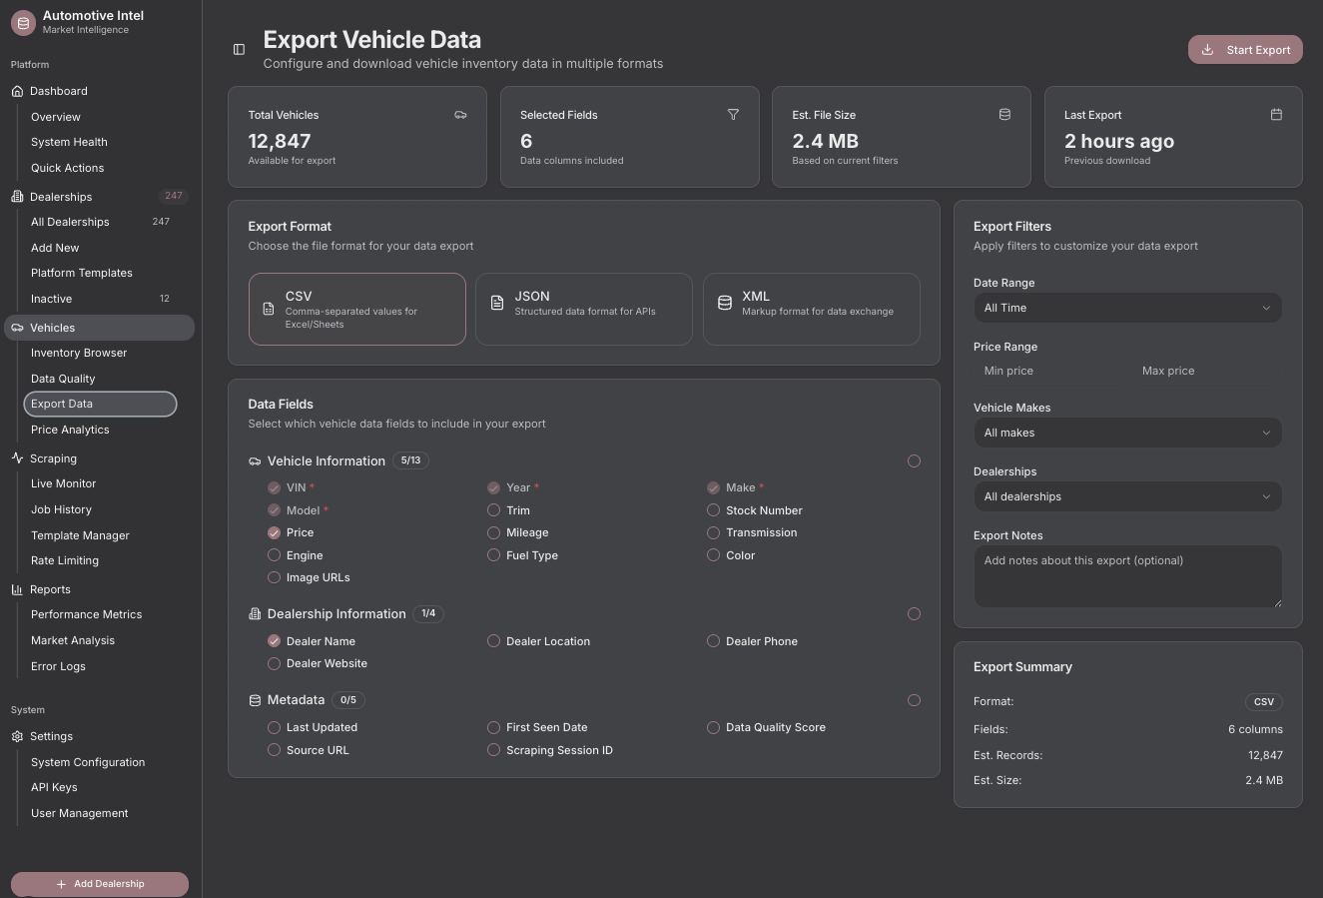Check the Scraping Session ID field
Image resolution: width=1323 pixels, height=898 pixels.
(493, 750)
